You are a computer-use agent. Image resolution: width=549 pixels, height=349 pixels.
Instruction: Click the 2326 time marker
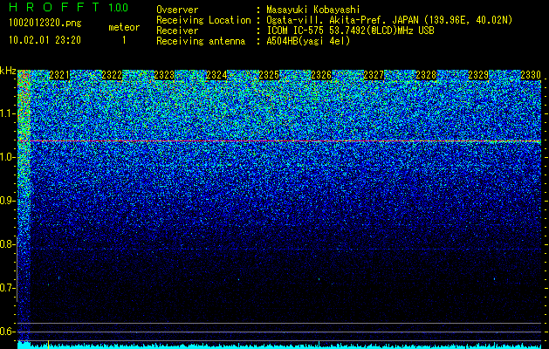321,75
